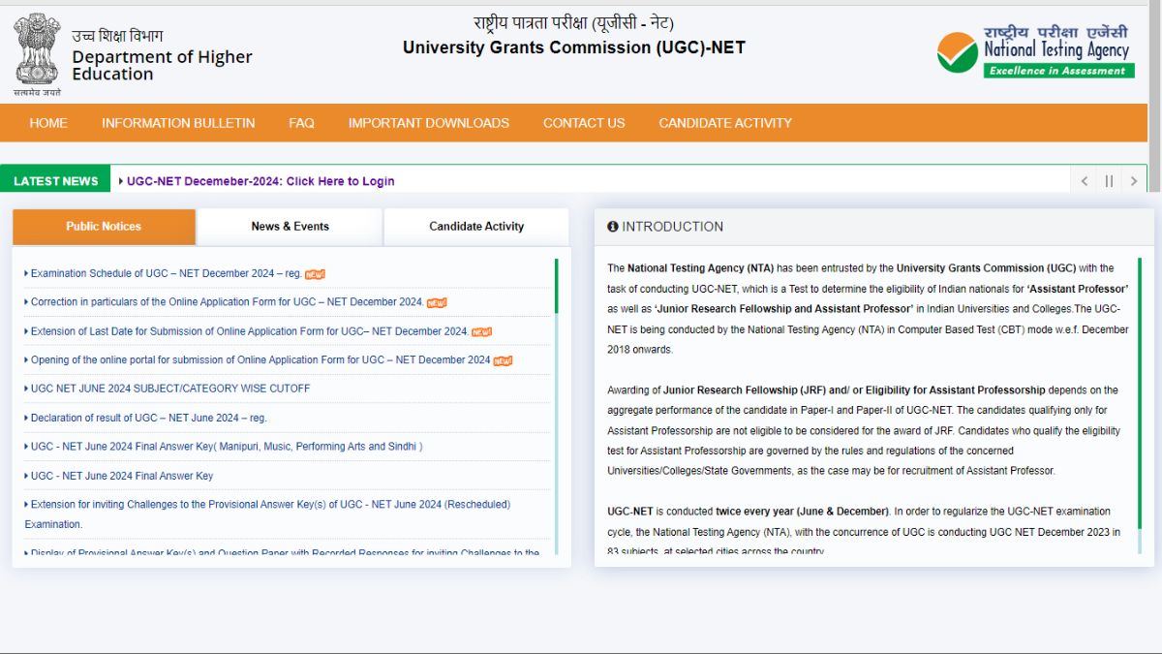Click HOME in the navigation bar
This screenshot has height=654, width=1162.
pos(48,123)
